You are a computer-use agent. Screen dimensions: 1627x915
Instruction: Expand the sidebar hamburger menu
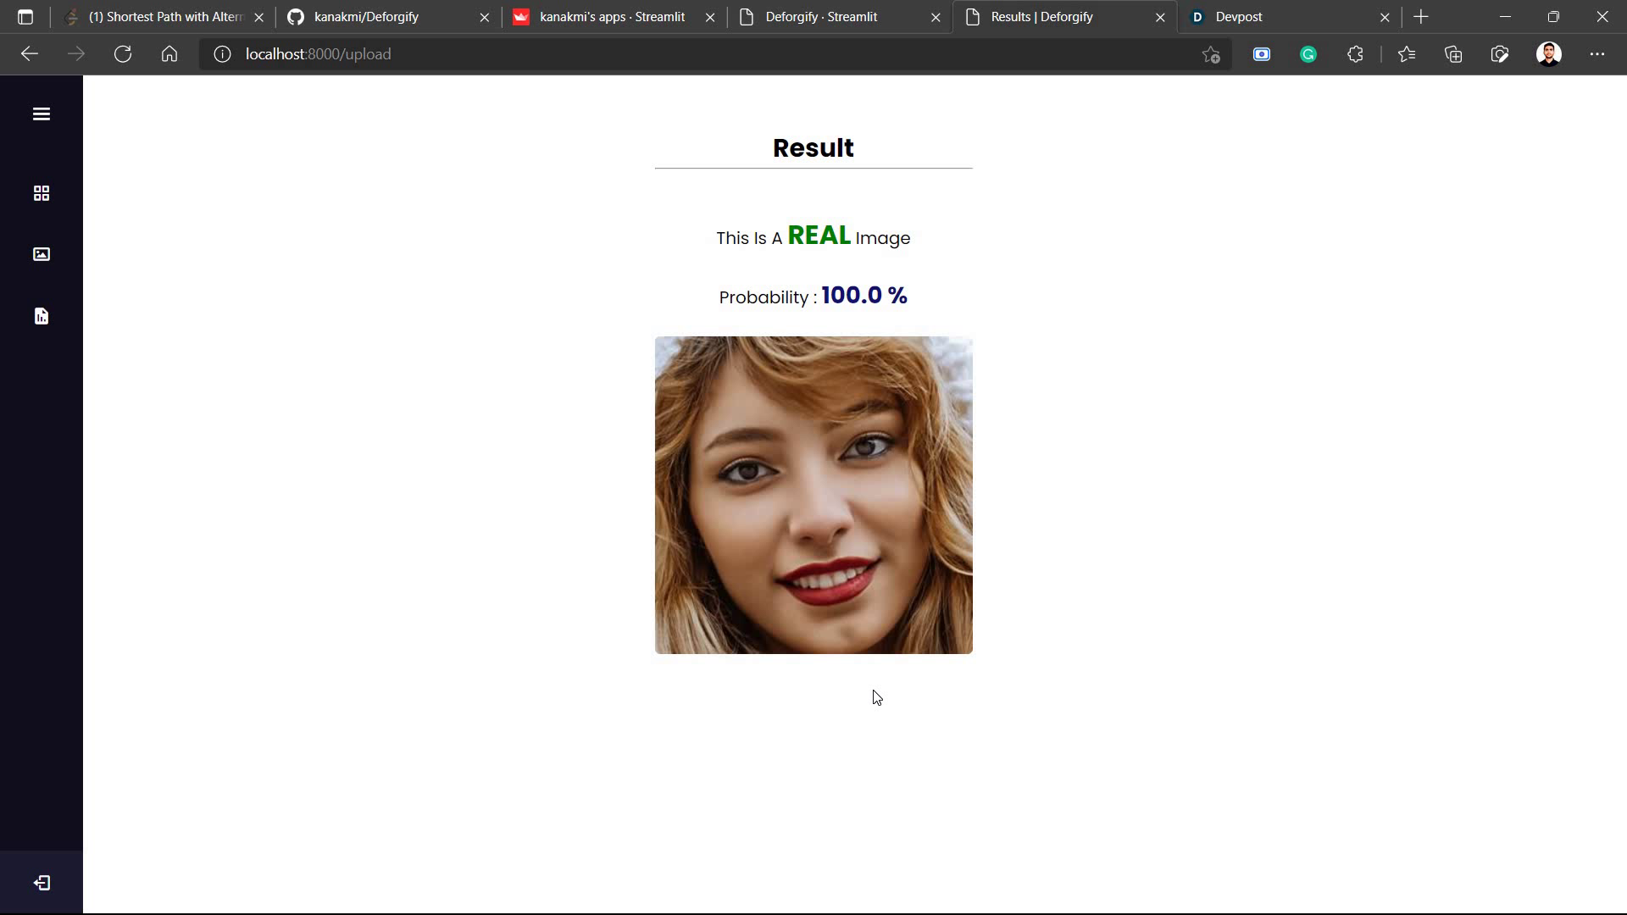(x=41, y=114)
